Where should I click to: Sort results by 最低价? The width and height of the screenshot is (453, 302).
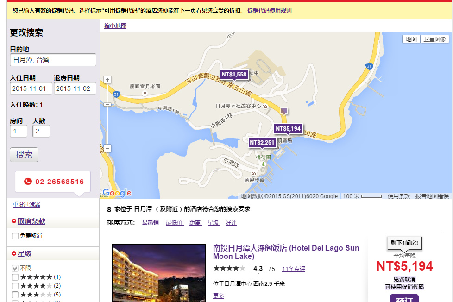(174, 222)
